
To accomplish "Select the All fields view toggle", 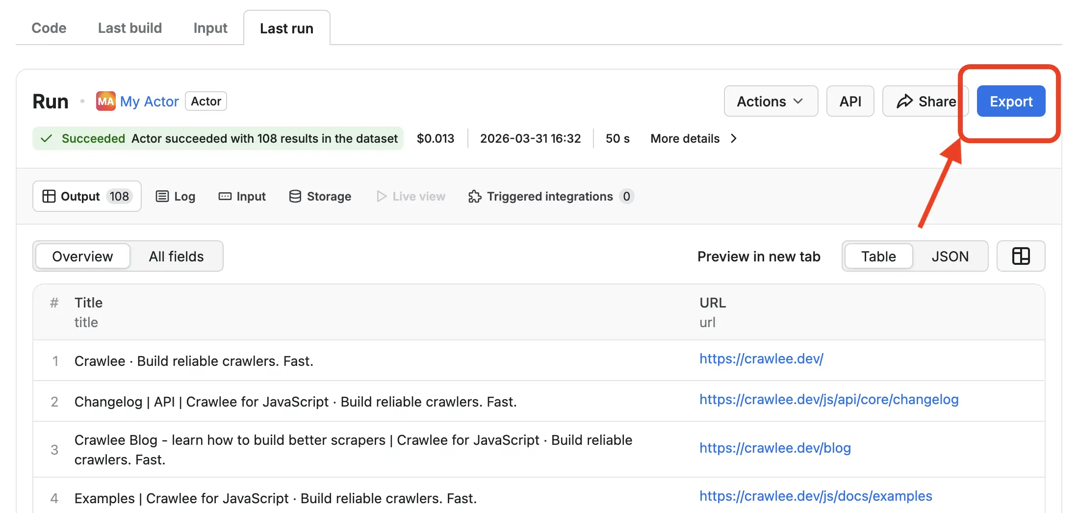I will point(176,256).
